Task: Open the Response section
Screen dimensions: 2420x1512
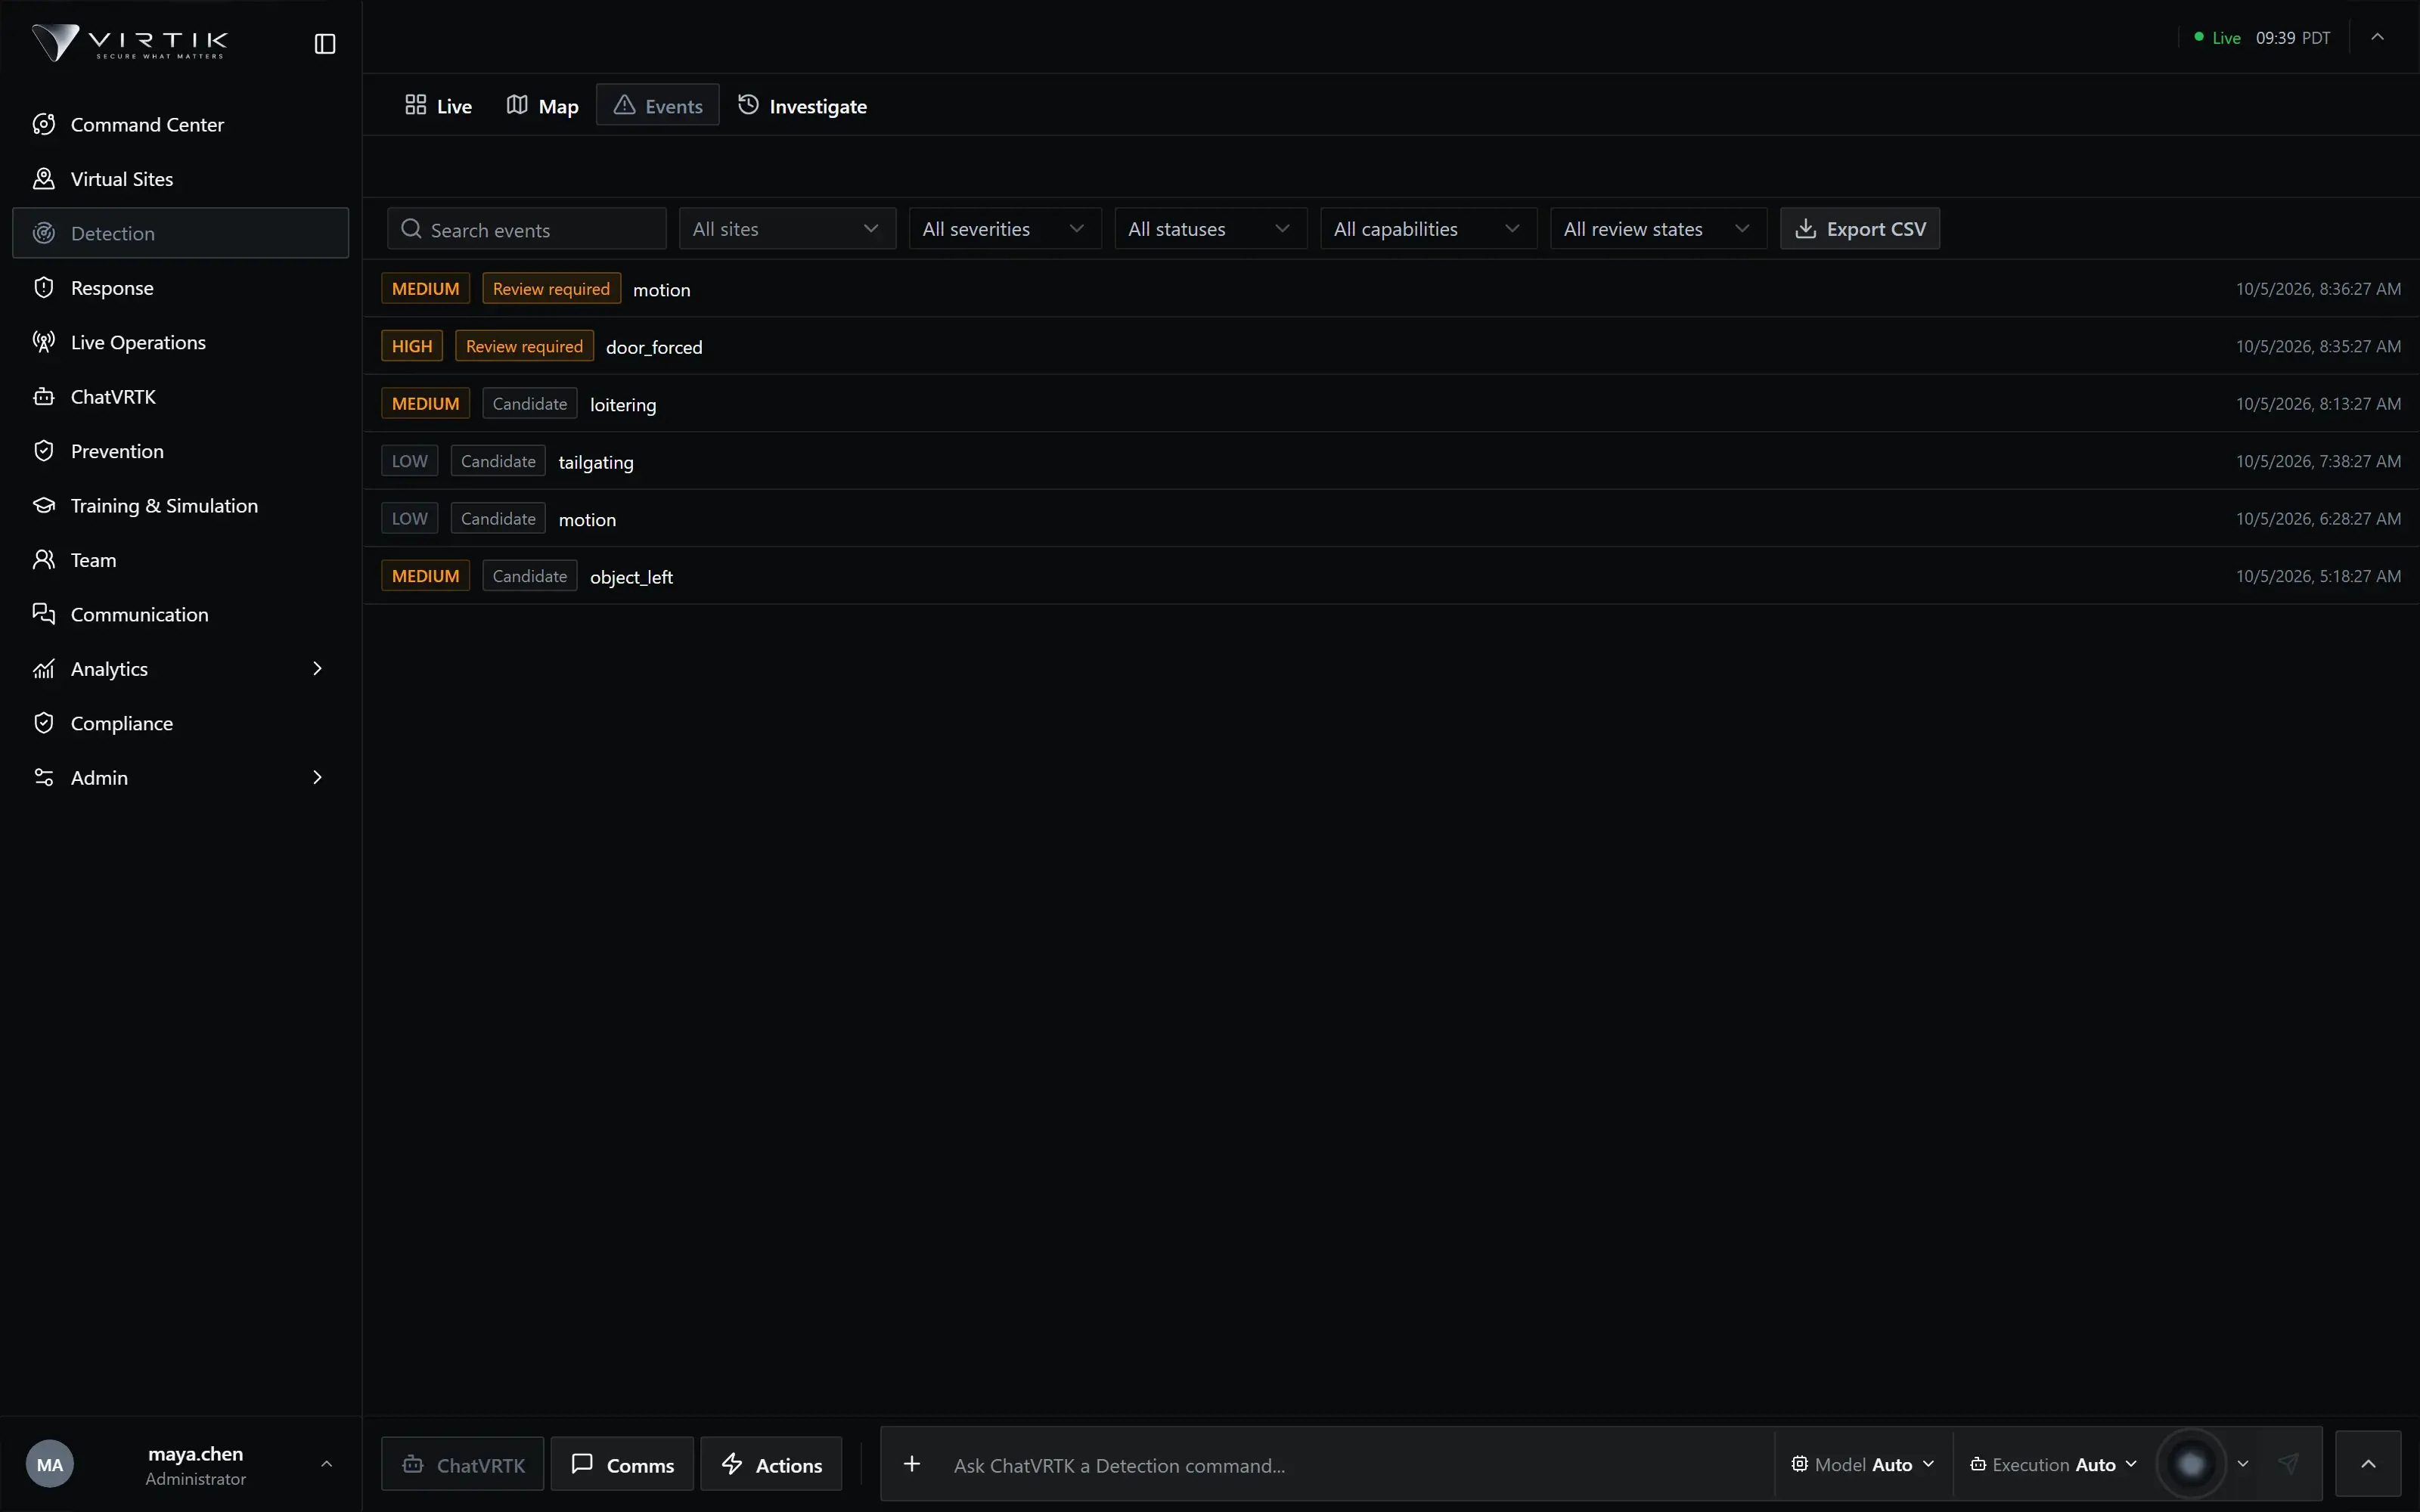Action: click(180, 288)
